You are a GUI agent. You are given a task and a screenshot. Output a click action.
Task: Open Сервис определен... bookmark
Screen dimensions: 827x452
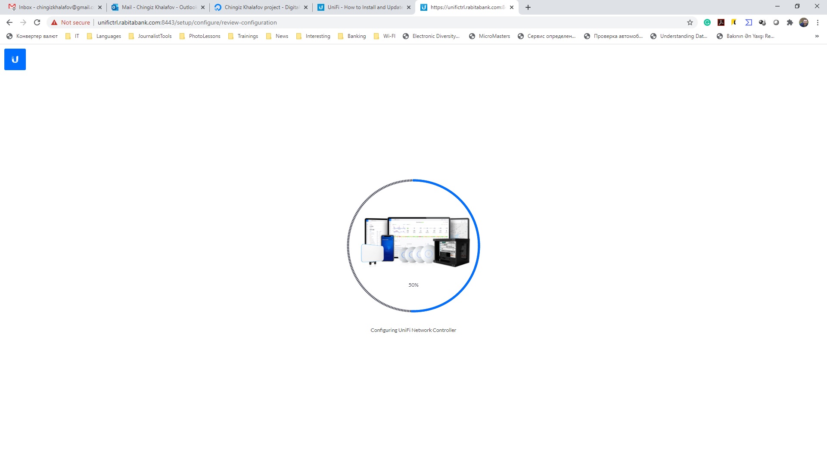[547, 36]
